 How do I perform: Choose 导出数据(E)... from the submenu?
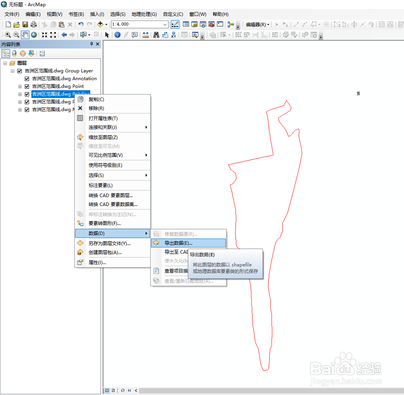click(x=188, y=243)
